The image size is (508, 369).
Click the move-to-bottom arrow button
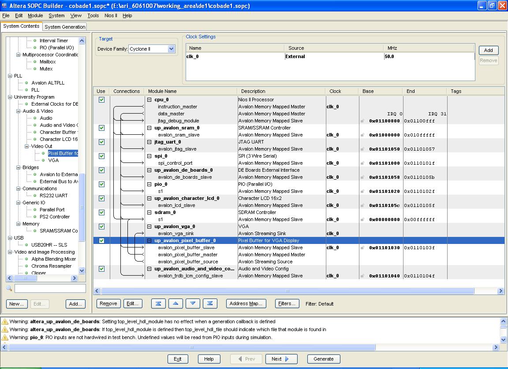(x=210, y=304)
